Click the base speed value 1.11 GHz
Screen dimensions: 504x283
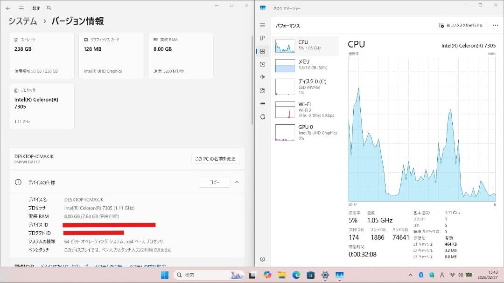coord(453,213)
